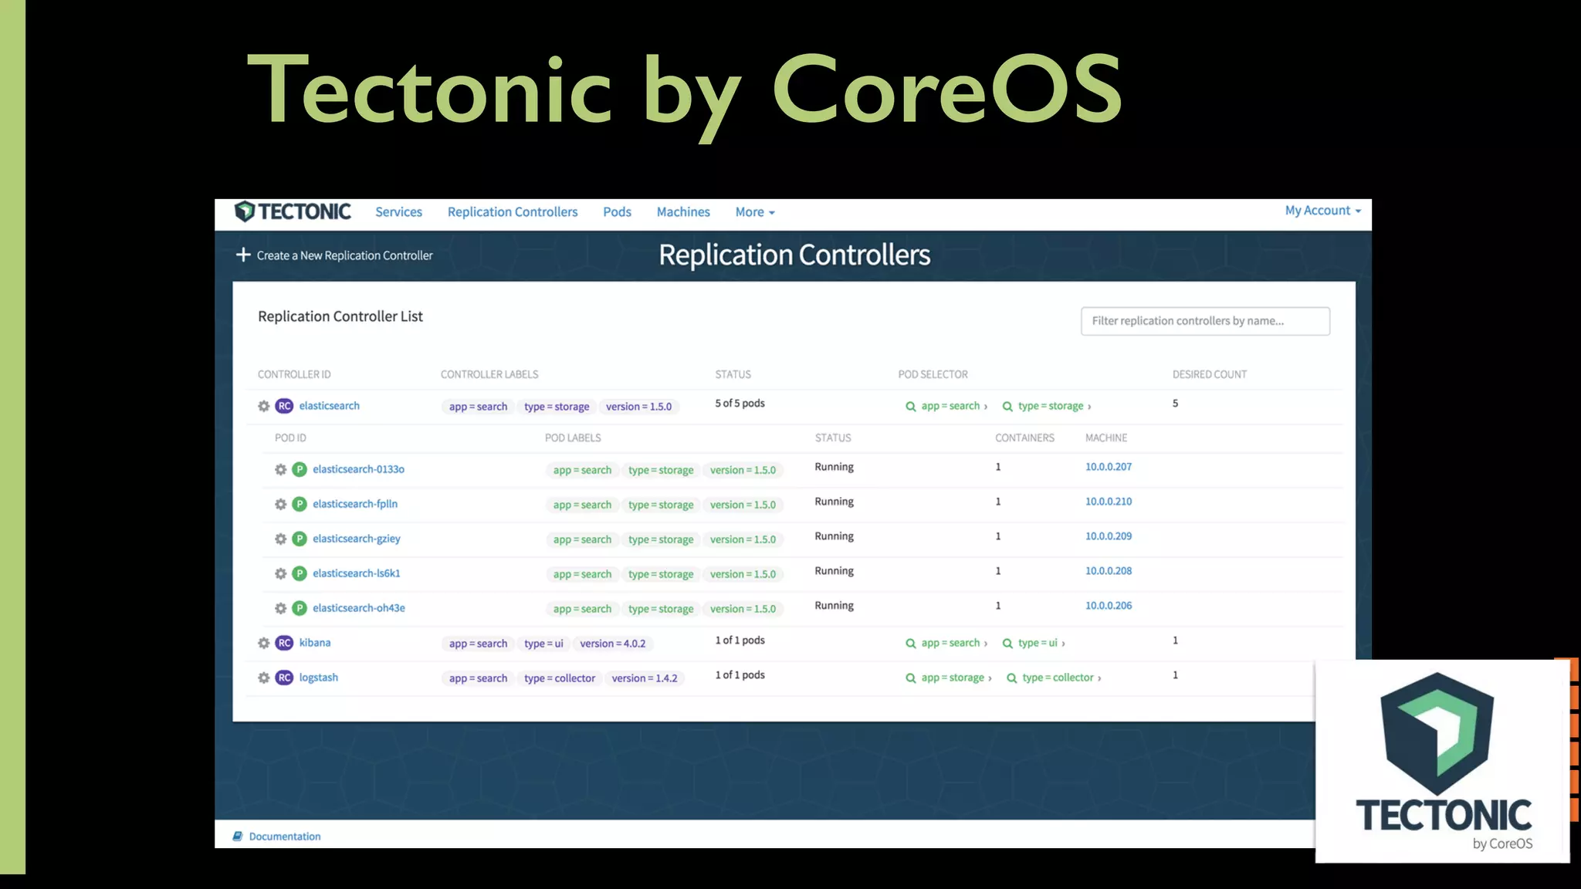Open gear menu for pod elasticsearch-ls6k1
Viewport: 1581px width, 889px height.
[281, 573]
